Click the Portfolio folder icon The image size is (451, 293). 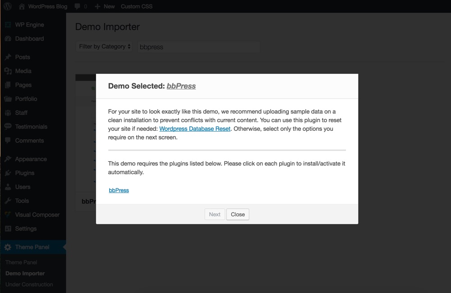click(8, 99)
